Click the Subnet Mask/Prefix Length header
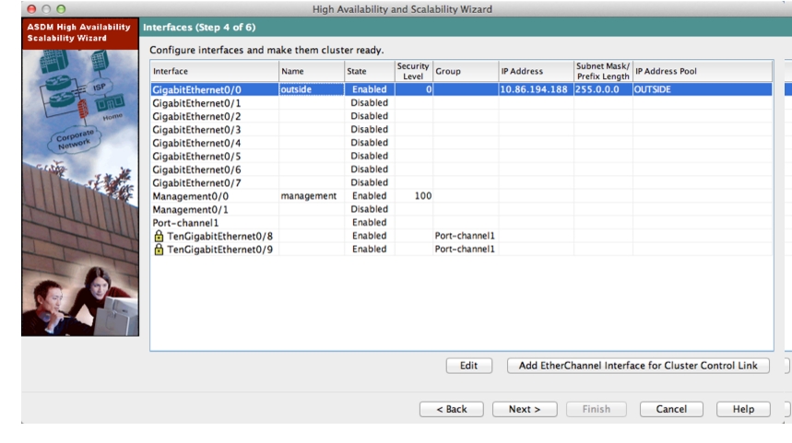This screenshot has width=792, height=443. (x=603, y=71)
